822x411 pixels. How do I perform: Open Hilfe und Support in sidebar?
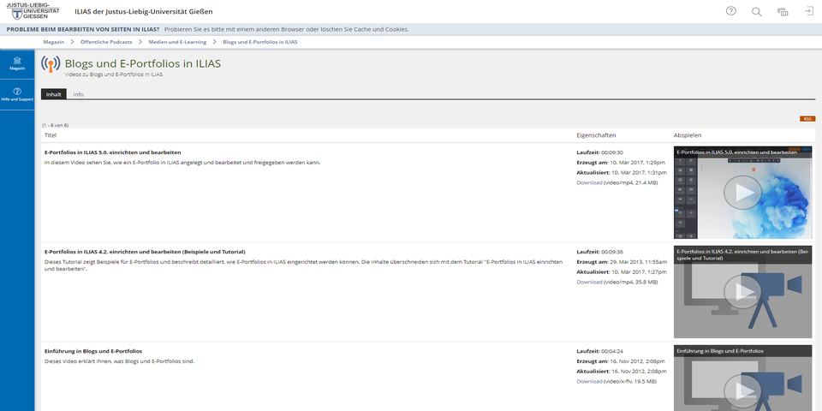pyautogui.click(x=17, y=94)
